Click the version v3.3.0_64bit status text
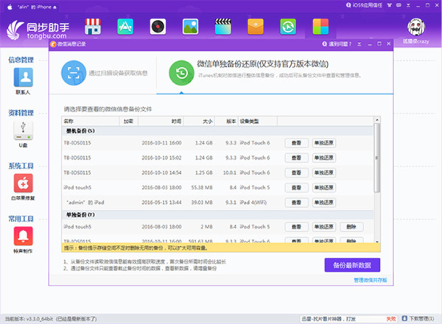This screenshot has width=442, height=324. [51, 319]
